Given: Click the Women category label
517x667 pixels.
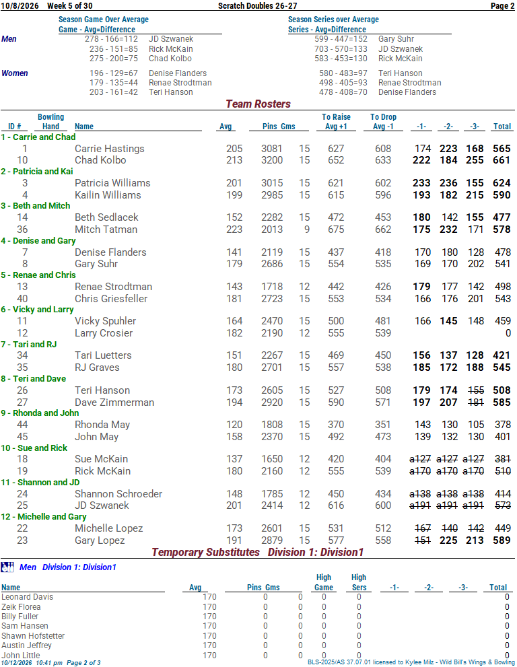Looking at the screenshot, I should point(15,73).
